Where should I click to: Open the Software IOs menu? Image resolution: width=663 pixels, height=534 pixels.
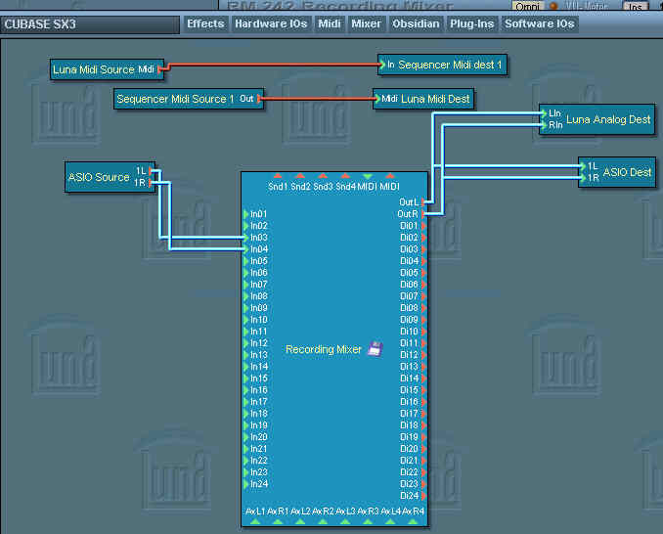click(x=540, y=24)
